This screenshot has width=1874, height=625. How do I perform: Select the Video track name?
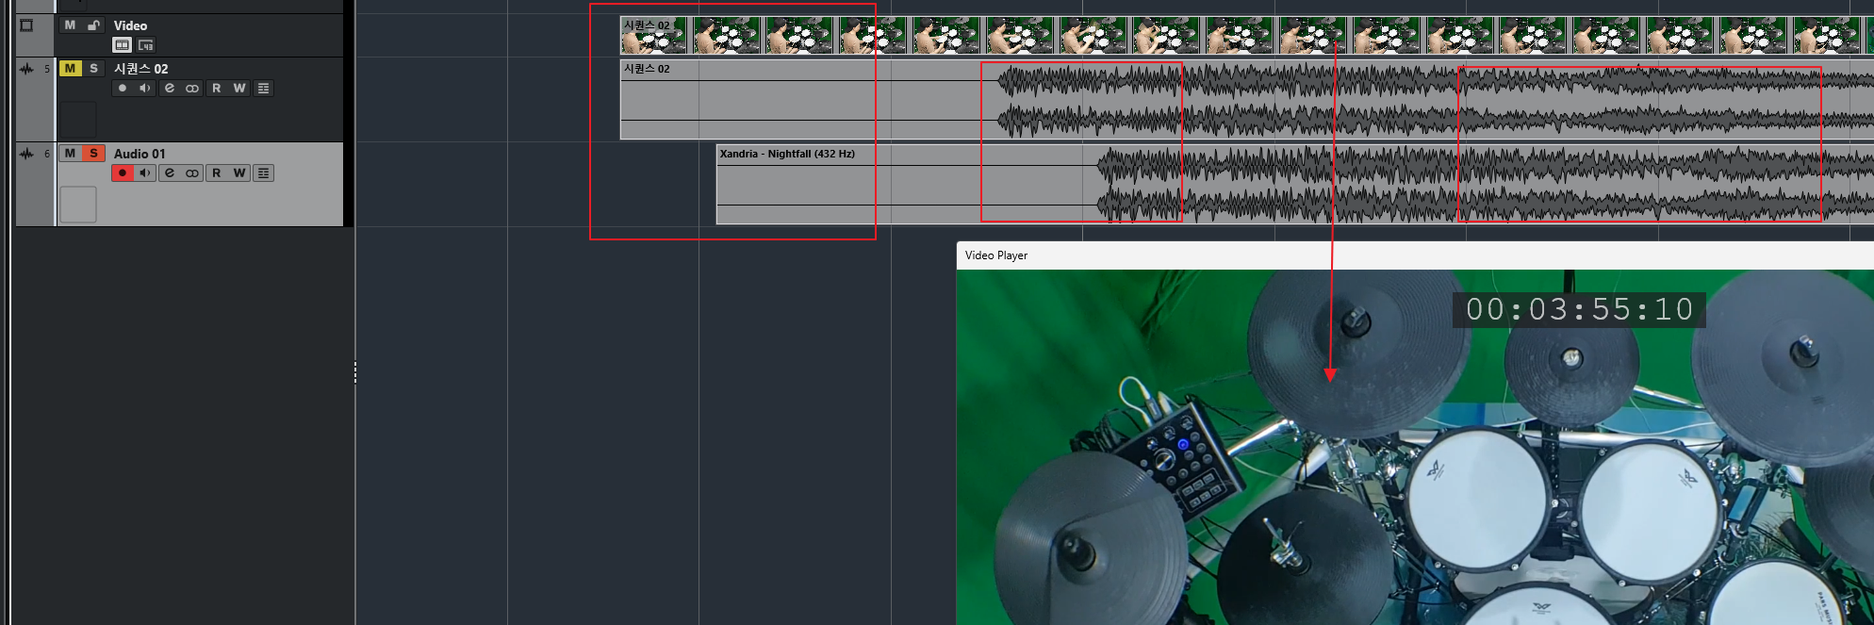(130, 25)
